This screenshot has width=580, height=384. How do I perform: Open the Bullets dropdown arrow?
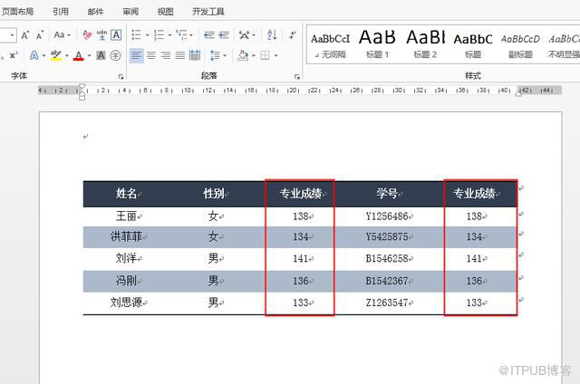(147, 35)
